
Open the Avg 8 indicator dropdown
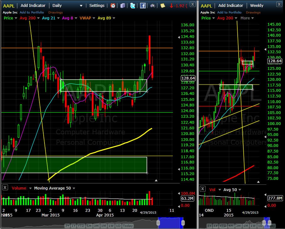coord(76,18)
